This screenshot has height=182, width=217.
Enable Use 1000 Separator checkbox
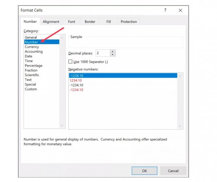[x=70, y=61]
